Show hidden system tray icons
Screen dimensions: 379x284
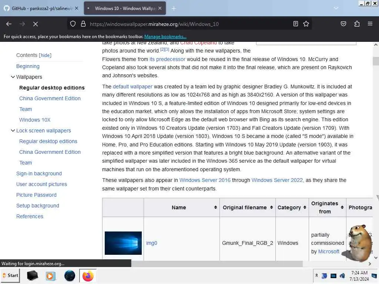click(317, 275)
